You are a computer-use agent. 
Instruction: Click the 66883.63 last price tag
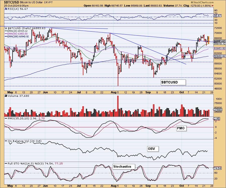(x=219, y=41)
